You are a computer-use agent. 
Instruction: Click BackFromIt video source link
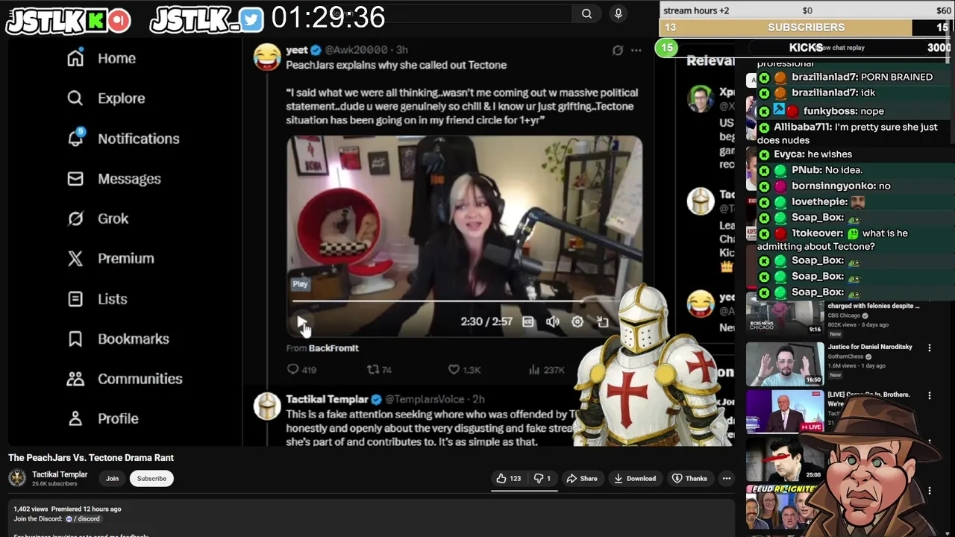pos(334,348)
